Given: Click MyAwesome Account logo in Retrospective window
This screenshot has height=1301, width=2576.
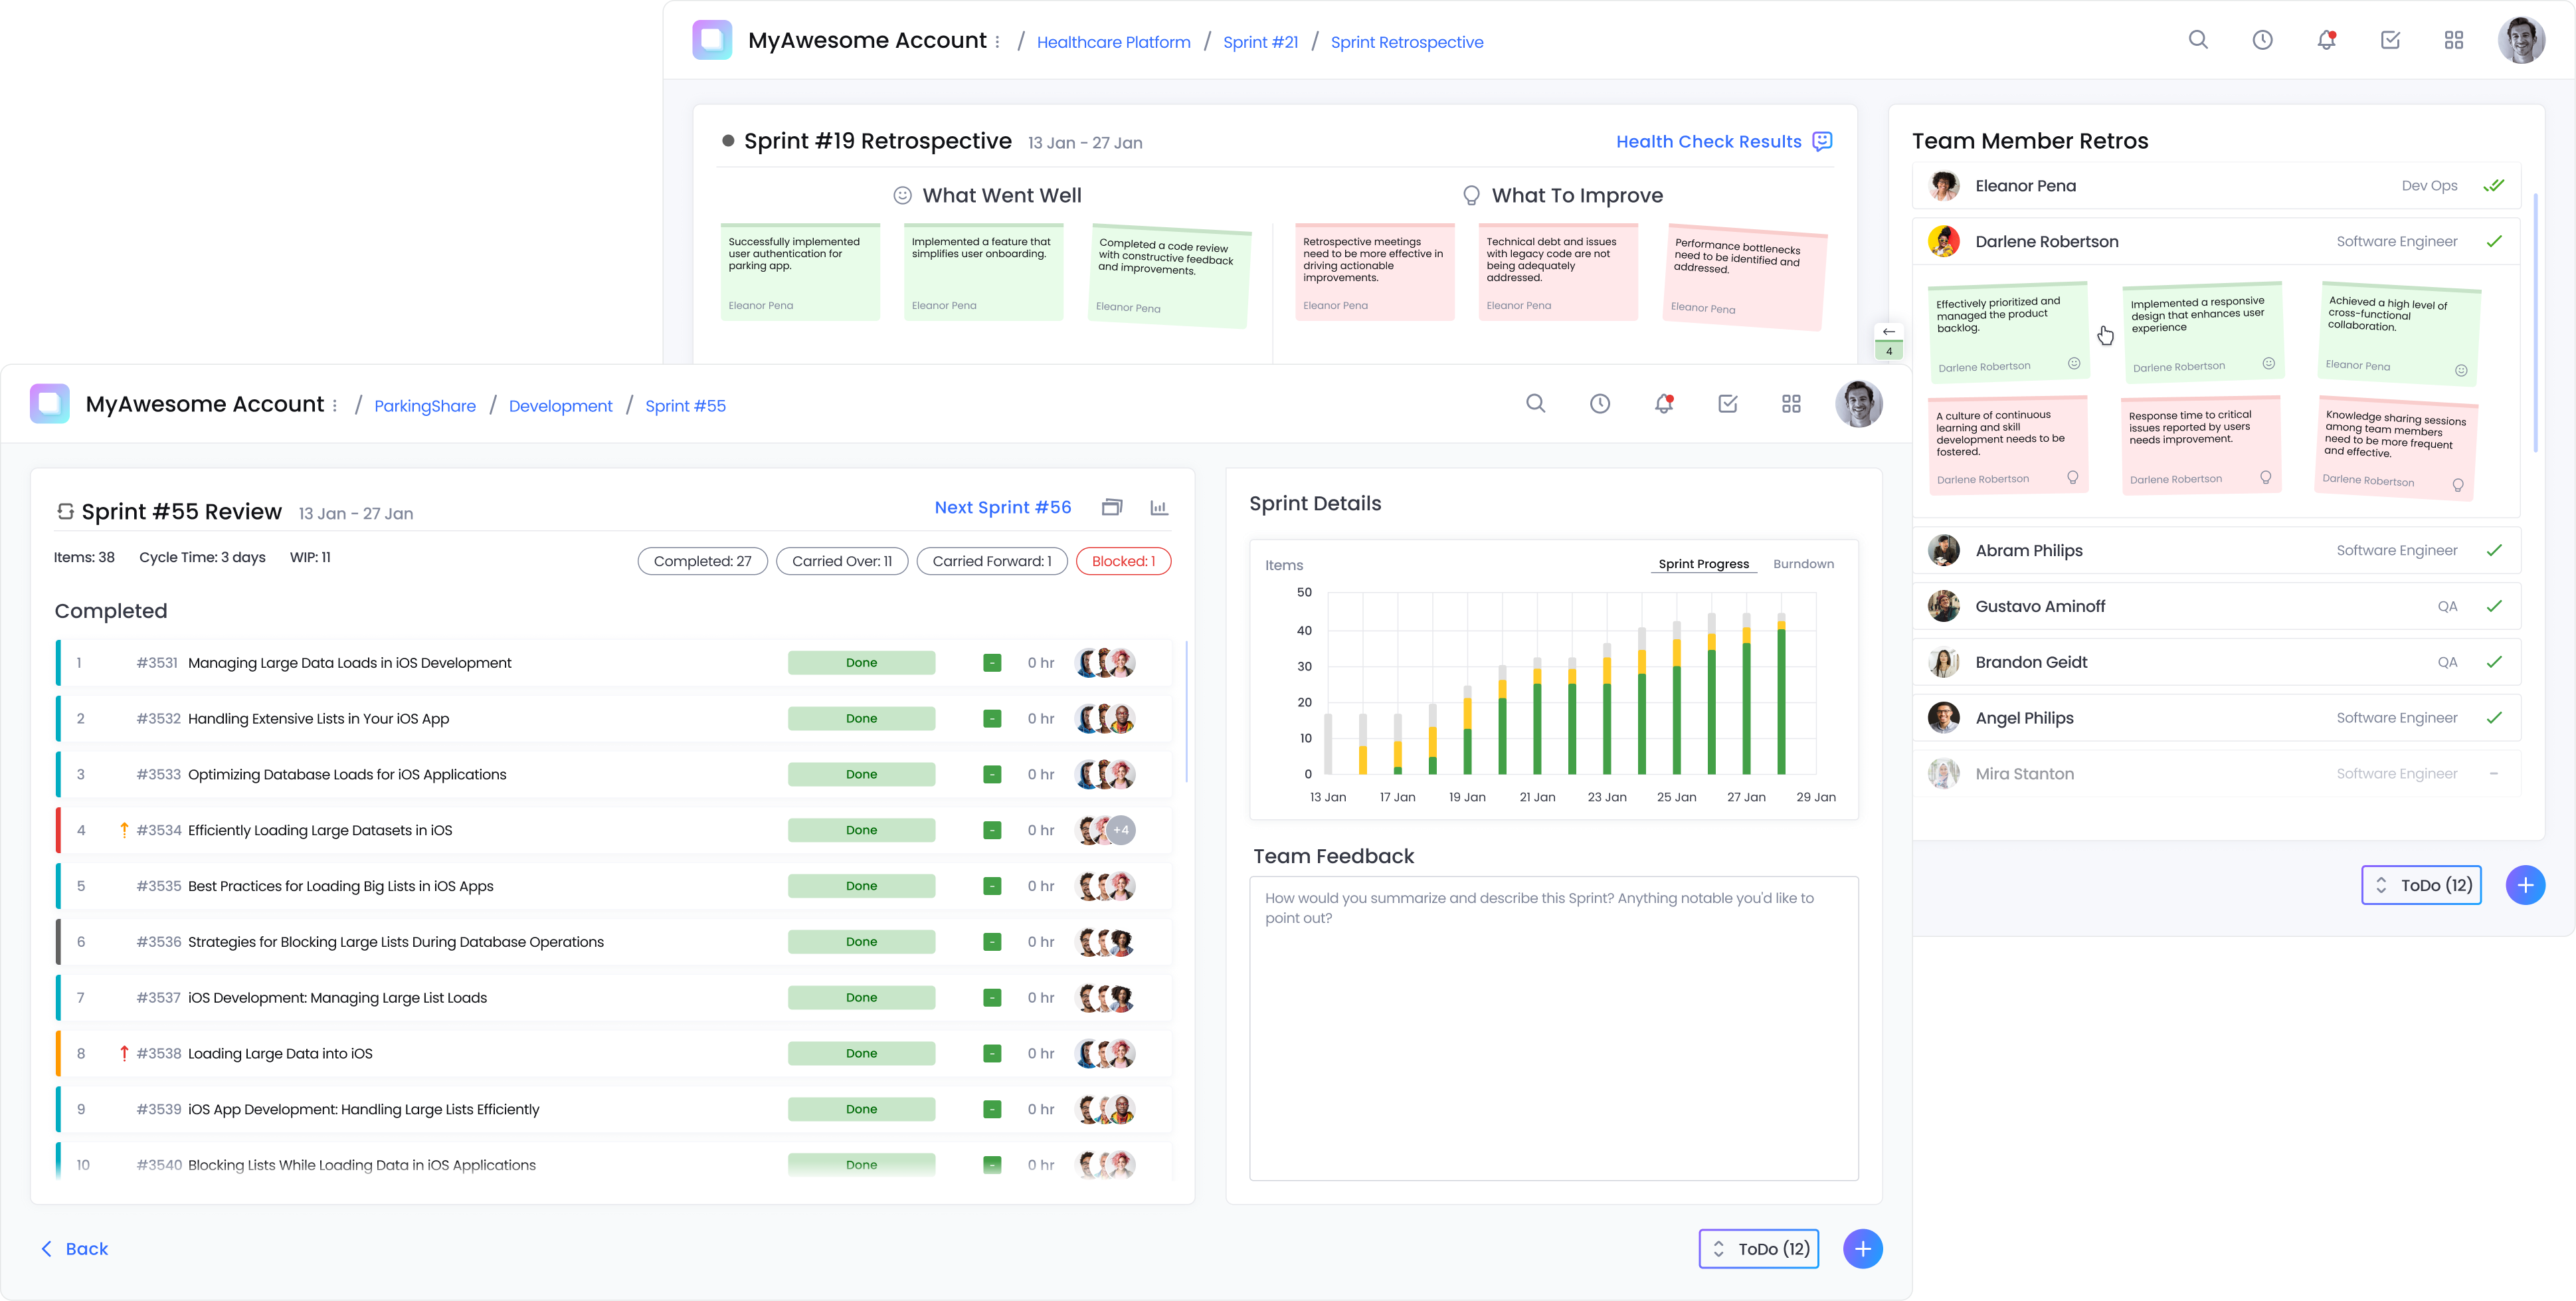Looking at the screenshot, I should 712,40.
